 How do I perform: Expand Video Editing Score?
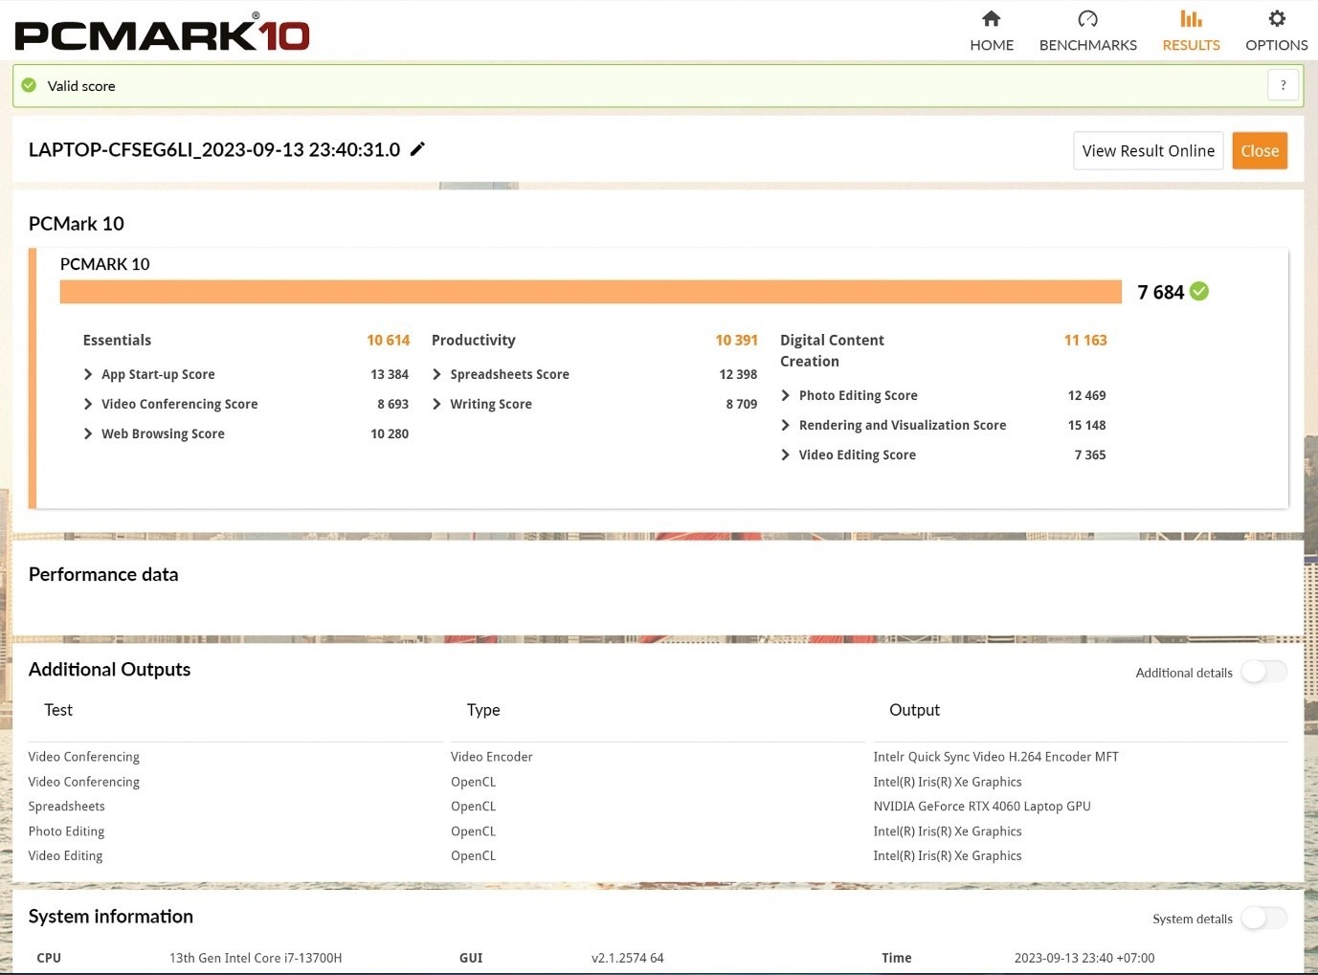(x=785, y=454)
